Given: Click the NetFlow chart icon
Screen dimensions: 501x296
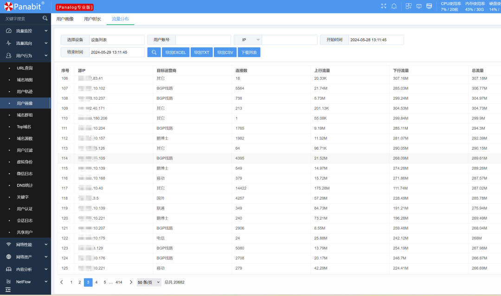Looking at the screenshot, I should tap(9, 282).
